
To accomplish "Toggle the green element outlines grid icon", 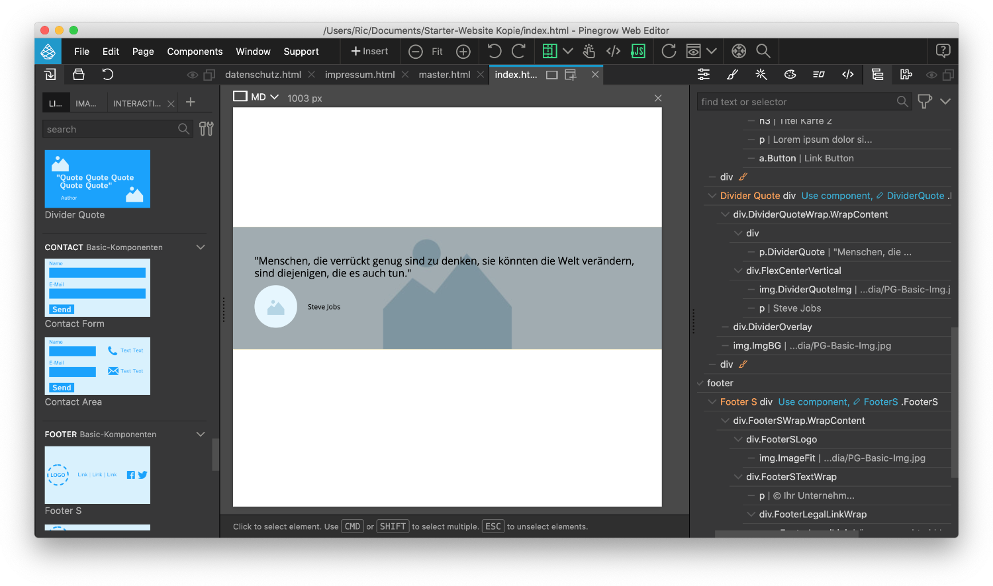I will coord(549,51).
